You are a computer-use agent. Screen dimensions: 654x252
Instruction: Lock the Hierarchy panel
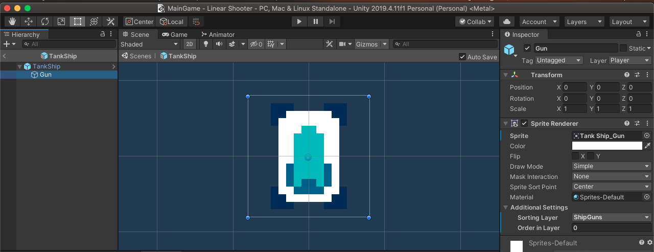103,34
